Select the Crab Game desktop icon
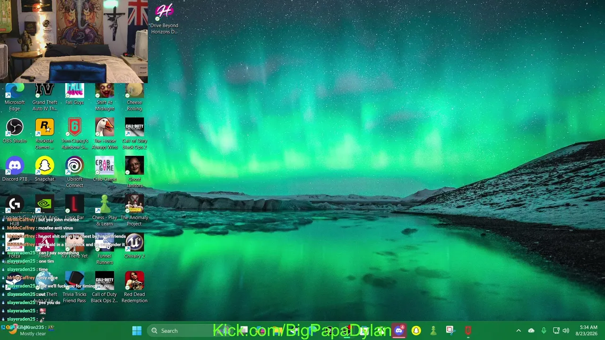Image resolution: width=605 pixels, height=340 pixels. click(104, 169)
